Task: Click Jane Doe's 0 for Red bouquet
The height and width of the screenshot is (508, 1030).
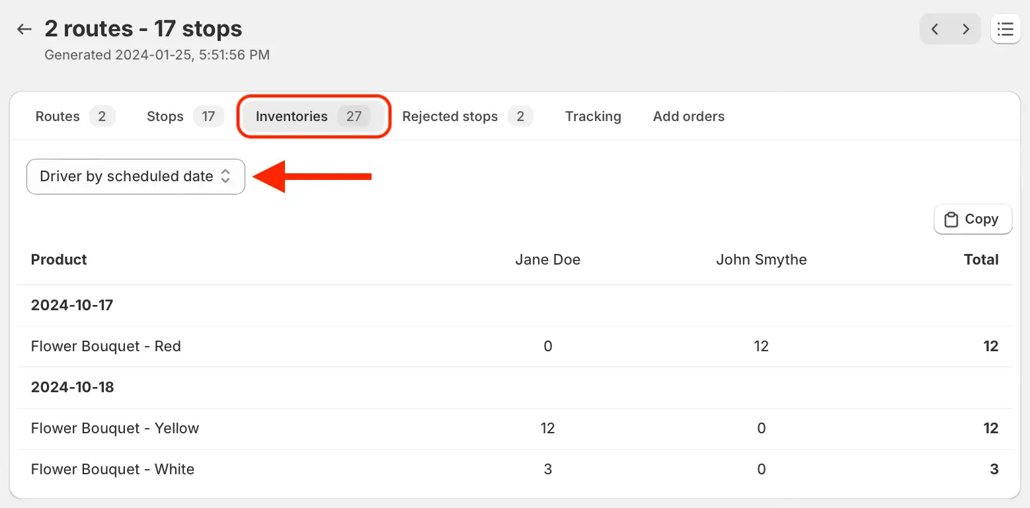Action: point(547,347)
